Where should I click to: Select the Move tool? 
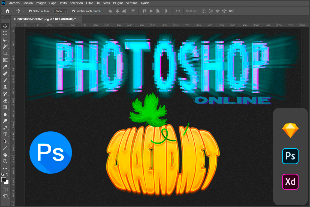(5, 26)
